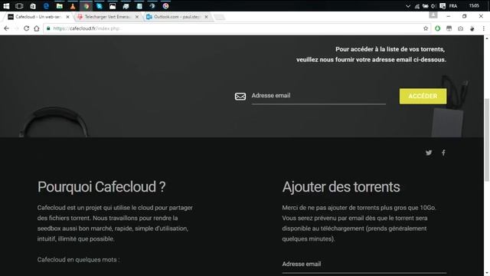Screen dimensions: 490x276
Task: Click the scrollbar up arrow
Action: point(487,38)
